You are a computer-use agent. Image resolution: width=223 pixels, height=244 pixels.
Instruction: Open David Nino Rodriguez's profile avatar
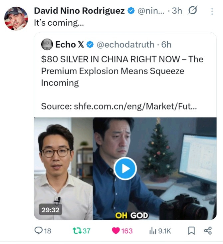16,19
